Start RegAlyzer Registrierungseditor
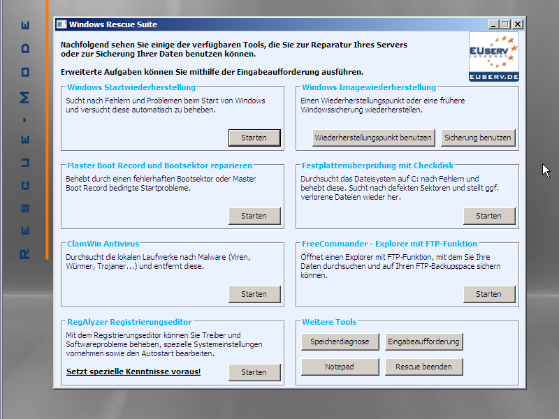Viewport: 559px width, 419px height. [254, 372]
